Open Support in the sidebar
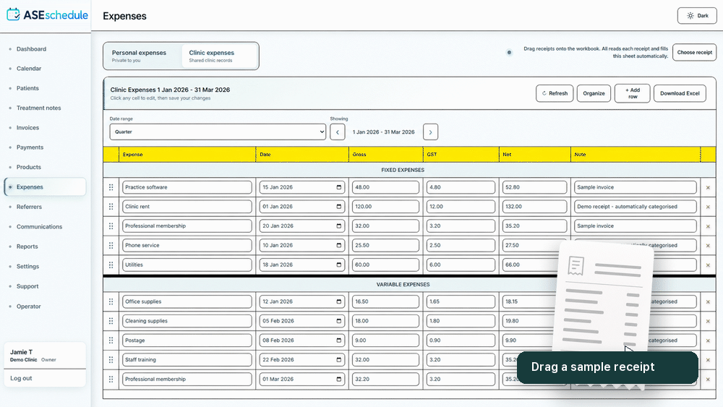This screenshot has height=407, width=723. [27, 286]
